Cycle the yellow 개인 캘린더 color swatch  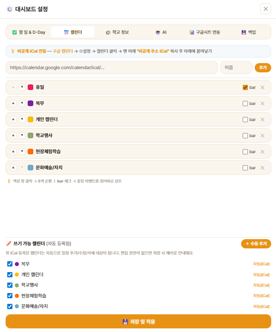click(30, 119)
